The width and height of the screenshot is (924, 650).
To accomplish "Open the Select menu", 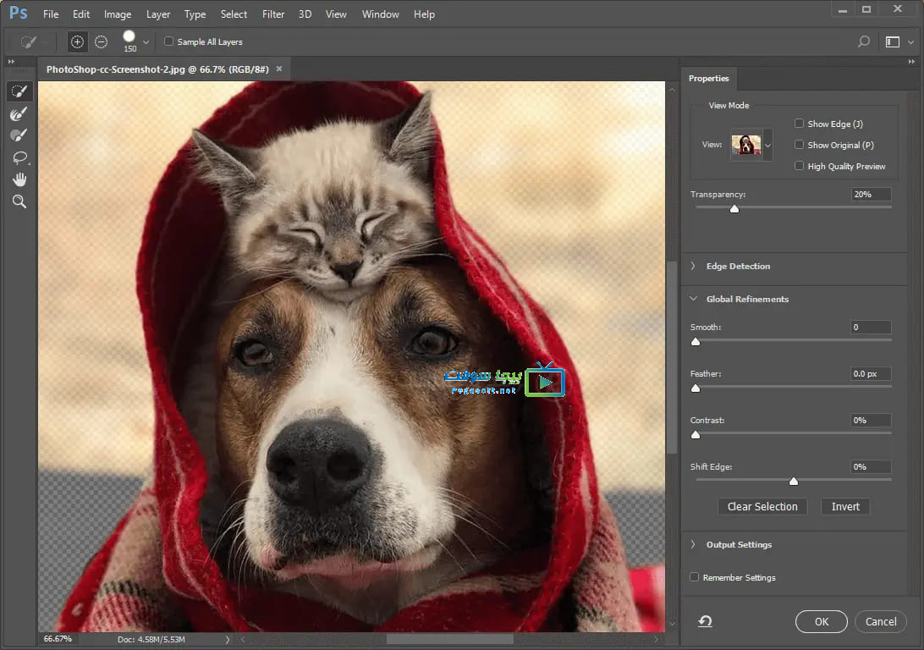I will pyautogui.click(x=234, y=14).
